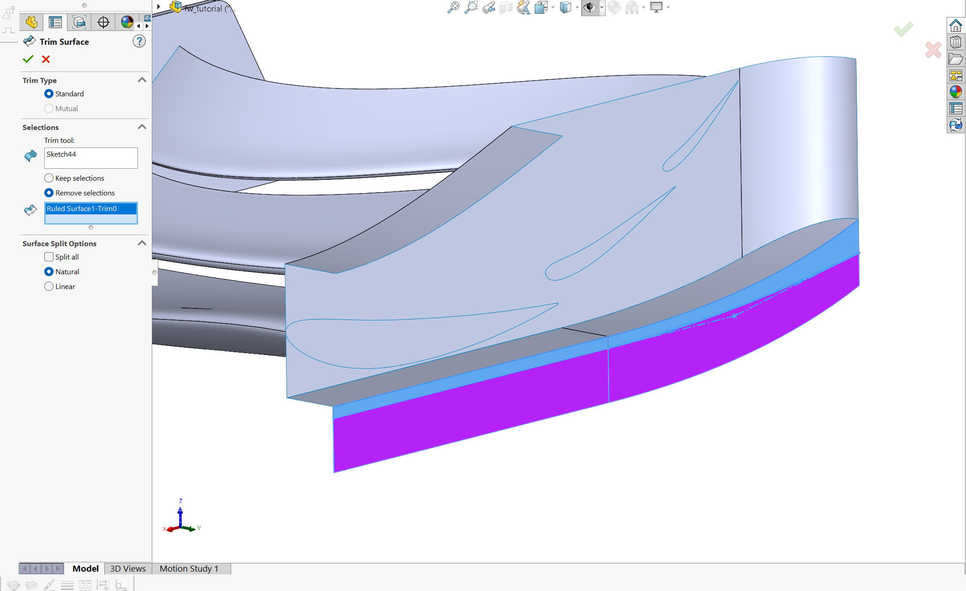Viewport: 966px width, 591px height.
Task: Cancel trim with the red X
Action: point(46,59)
